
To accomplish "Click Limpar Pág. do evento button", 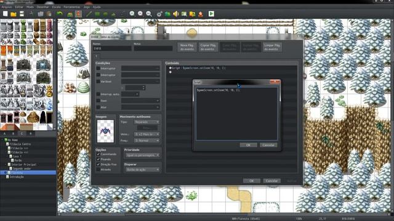I will coord(272,47).
